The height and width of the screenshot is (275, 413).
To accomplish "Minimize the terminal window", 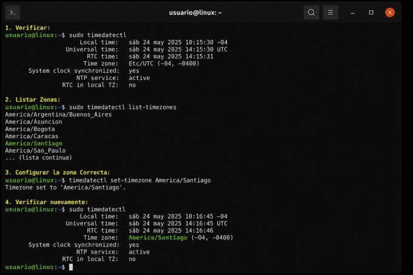I will tap(352, 13).
